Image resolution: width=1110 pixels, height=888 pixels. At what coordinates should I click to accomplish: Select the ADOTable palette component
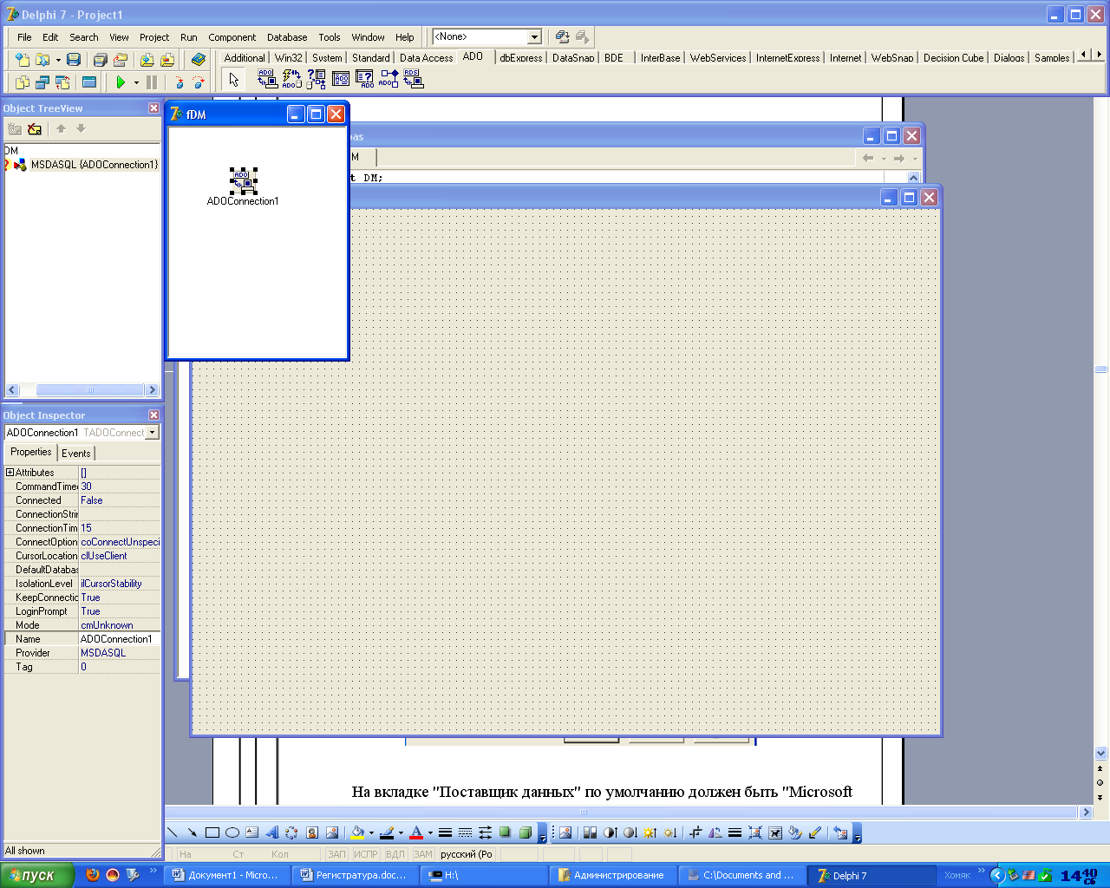click(340, 79)
